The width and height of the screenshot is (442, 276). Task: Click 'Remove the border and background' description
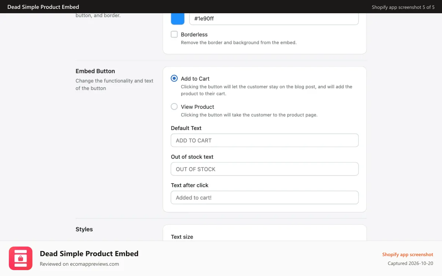(x=239, y=42)
